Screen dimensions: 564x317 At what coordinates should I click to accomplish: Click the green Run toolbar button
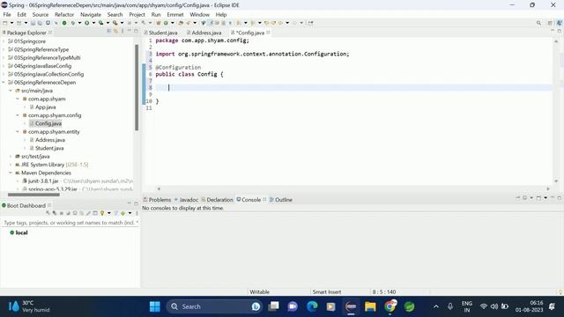point(86,23)
